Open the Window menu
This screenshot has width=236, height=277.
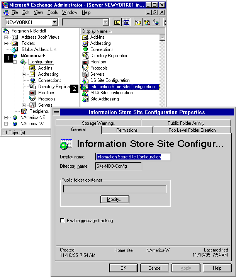pos(70,12)
